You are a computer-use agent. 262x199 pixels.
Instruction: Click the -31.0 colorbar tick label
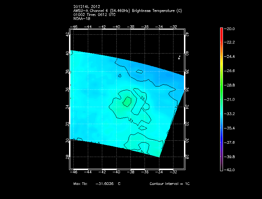[x=230, y=99]
